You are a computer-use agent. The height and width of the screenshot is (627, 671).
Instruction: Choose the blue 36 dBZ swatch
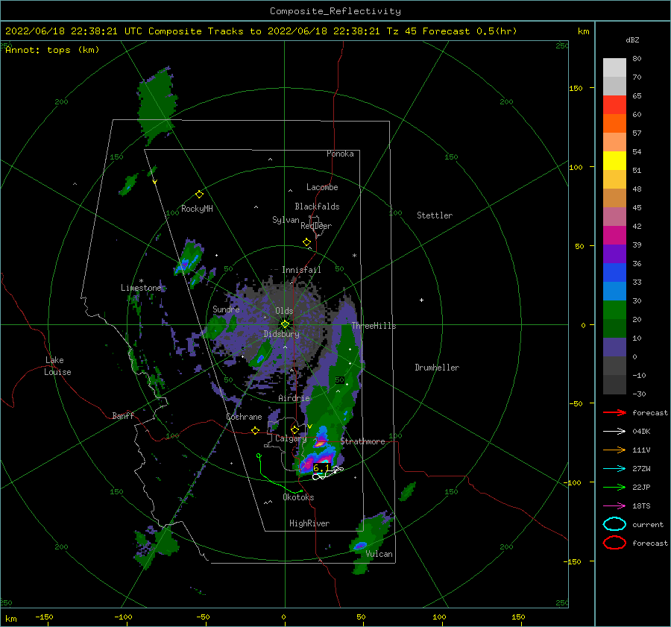[614, 273]
